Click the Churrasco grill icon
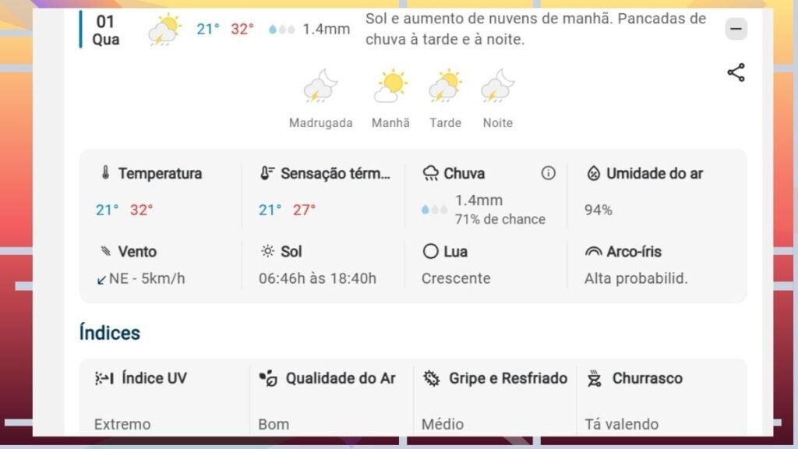This screenshot has width=798, height=449. coord(595,379)
